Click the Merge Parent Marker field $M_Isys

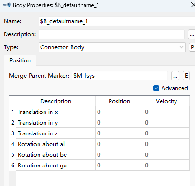(120, 76)
